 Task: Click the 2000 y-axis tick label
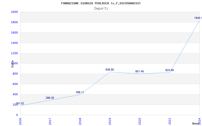tap(14, 12)
